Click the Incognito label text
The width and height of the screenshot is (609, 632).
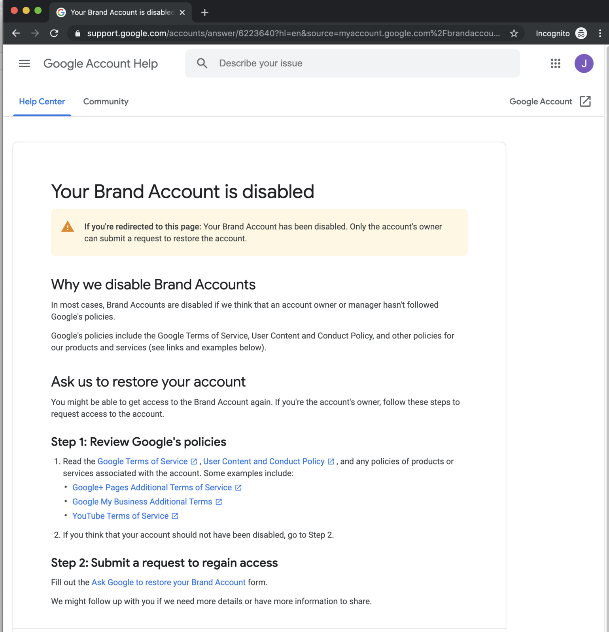[x=552, y=34]
